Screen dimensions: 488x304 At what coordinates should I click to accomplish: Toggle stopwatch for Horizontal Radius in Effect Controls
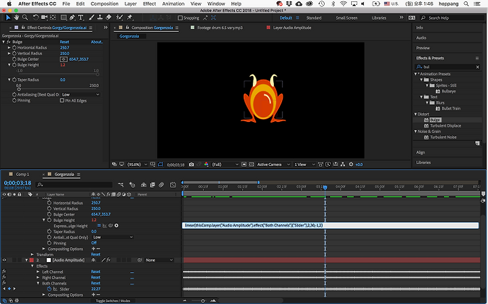click(x=14, y=47)
